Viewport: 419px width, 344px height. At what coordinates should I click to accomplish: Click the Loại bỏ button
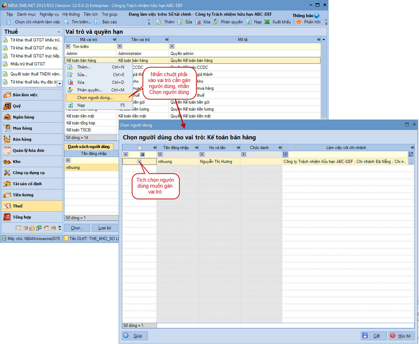[105, 228]
